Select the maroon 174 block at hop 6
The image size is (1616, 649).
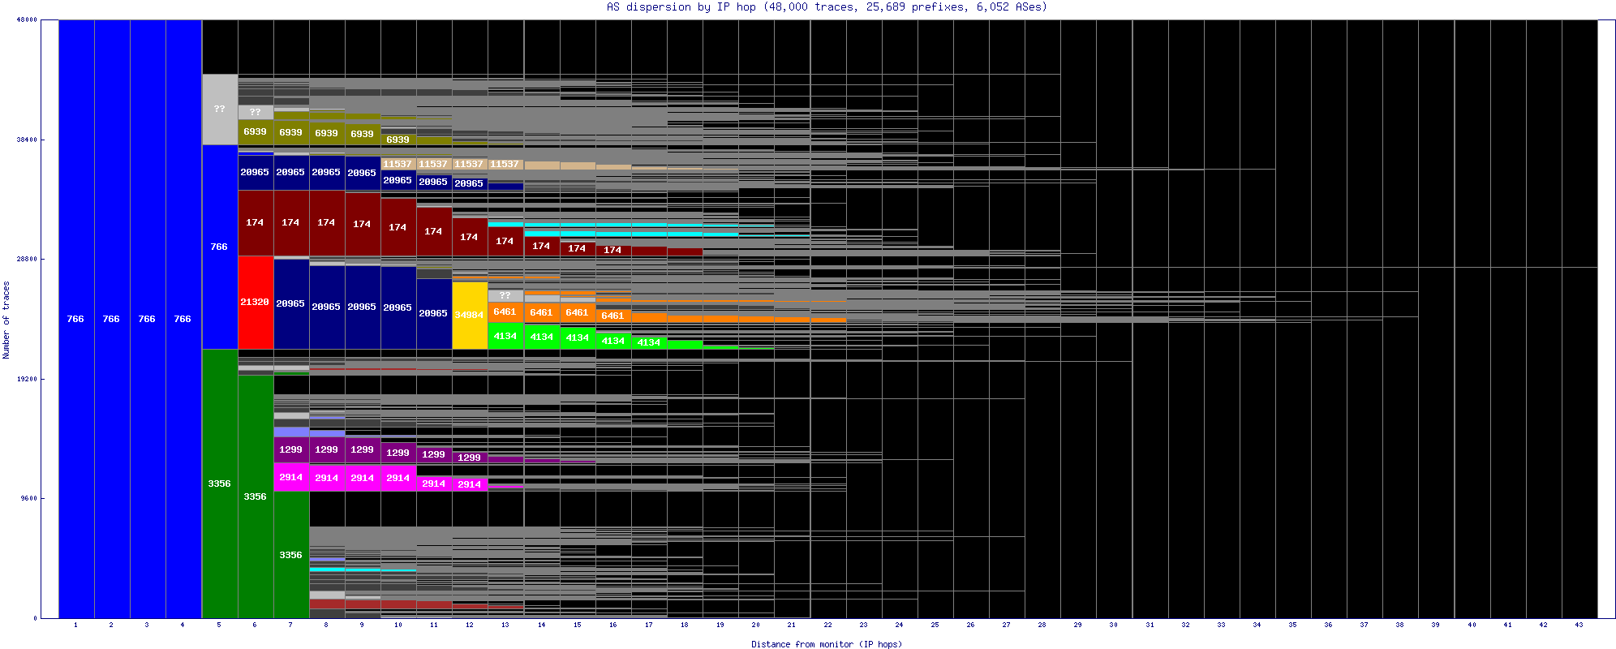pyautogui.click(x=256, y=222)
